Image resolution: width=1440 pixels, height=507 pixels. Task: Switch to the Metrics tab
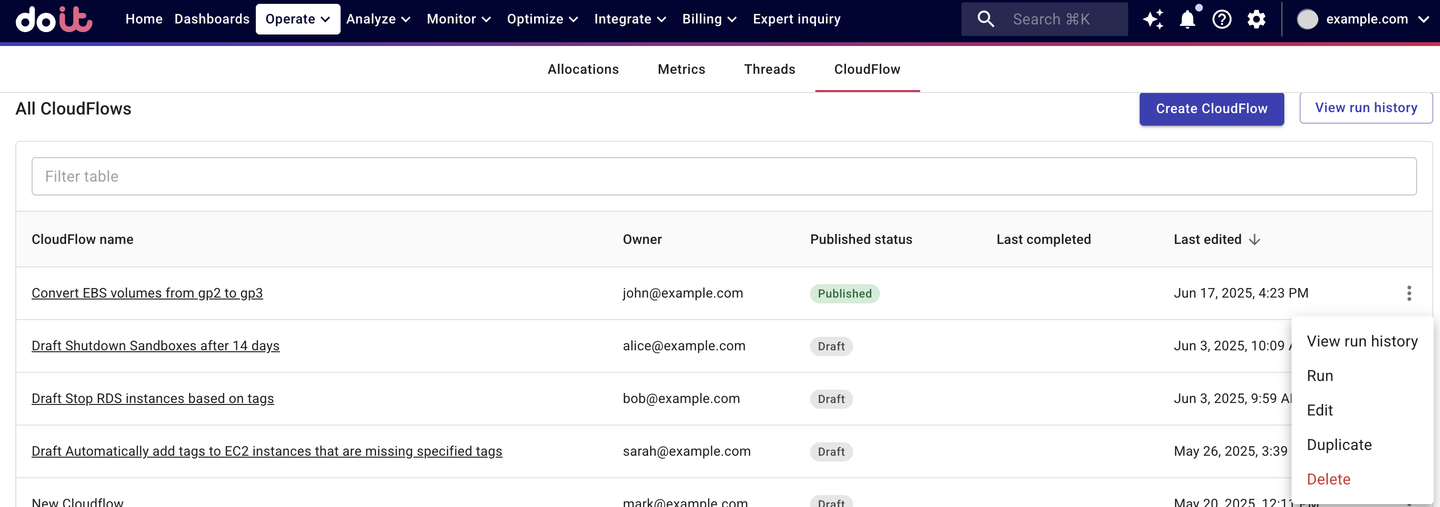coord(681,69)
